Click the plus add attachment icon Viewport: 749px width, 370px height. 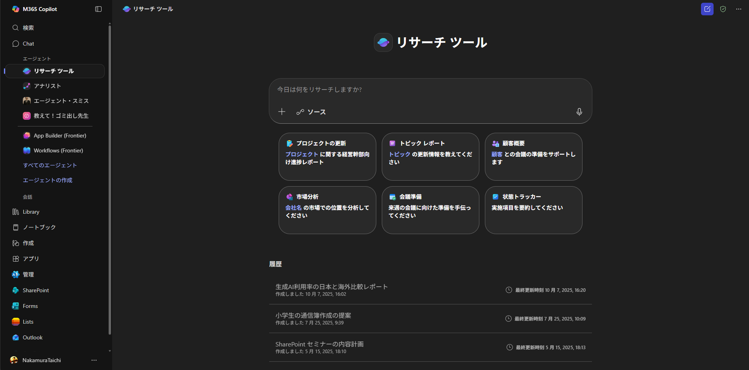tap(282, 112)
